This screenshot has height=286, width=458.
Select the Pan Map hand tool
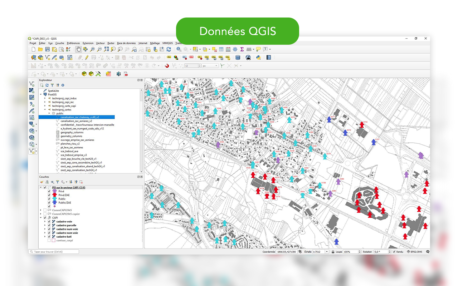point(78,49)
